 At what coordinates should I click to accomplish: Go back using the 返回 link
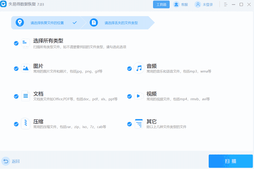click(x=16, y=161)
